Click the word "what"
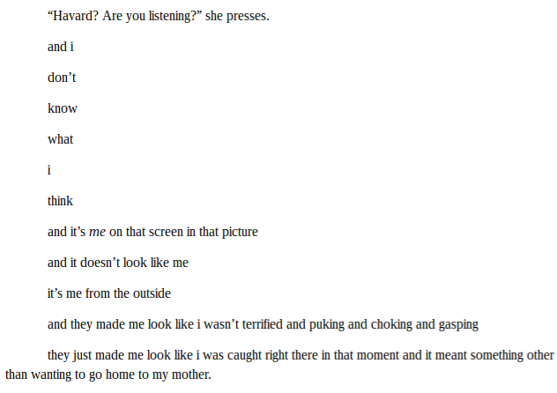Image resolution: width=557 pixels, height=393 pixels. [x=61, y=139]
